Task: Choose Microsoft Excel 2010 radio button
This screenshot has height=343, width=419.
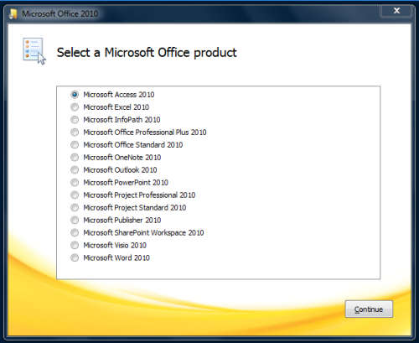Action: (75, 107)
